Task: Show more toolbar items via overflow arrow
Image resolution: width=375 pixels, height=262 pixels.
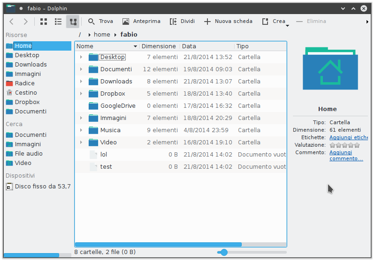Action: pyautogui.click(x=367, y=22)
